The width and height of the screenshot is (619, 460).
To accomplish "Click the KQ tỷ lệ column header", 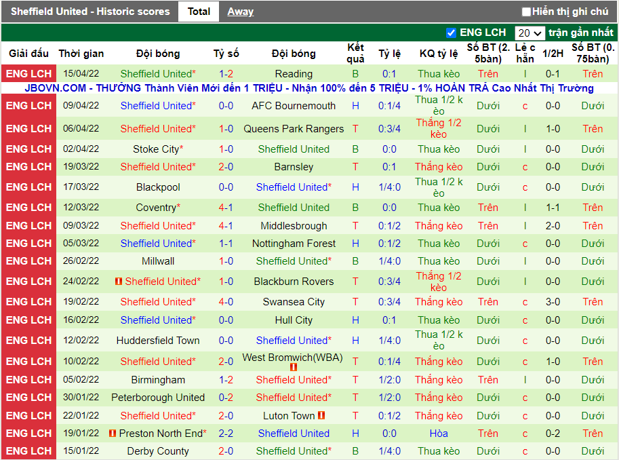I will coord(439,54).
